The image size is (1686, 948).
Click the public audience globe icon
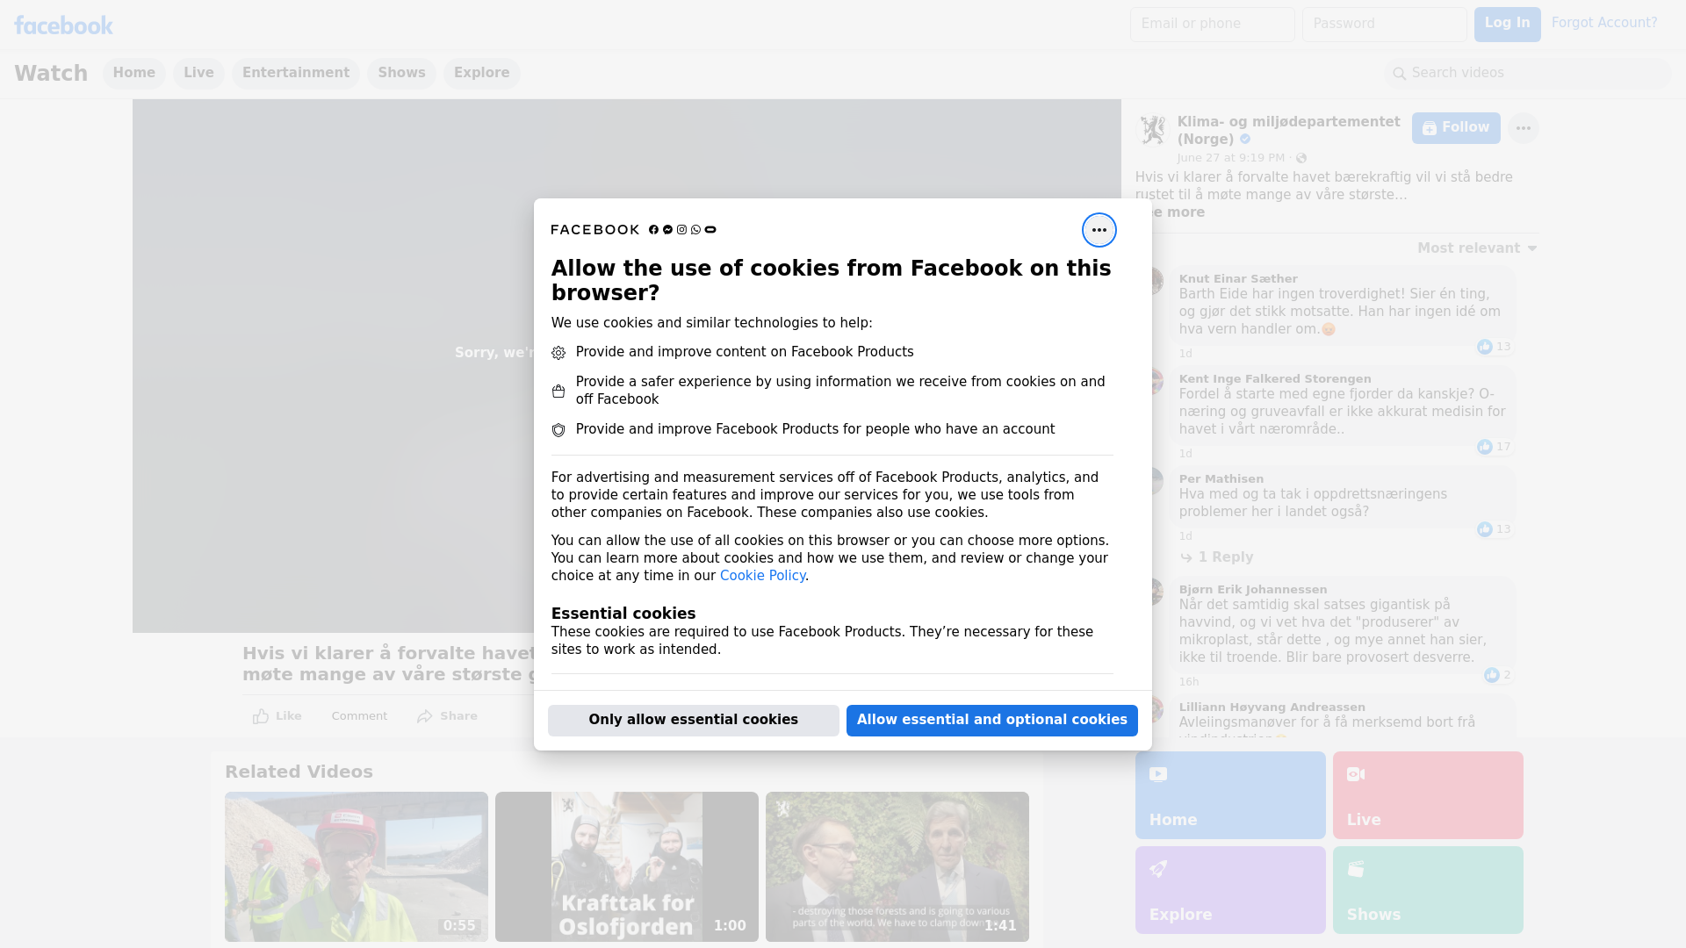pyautogui.click(x=1301, y=158)
